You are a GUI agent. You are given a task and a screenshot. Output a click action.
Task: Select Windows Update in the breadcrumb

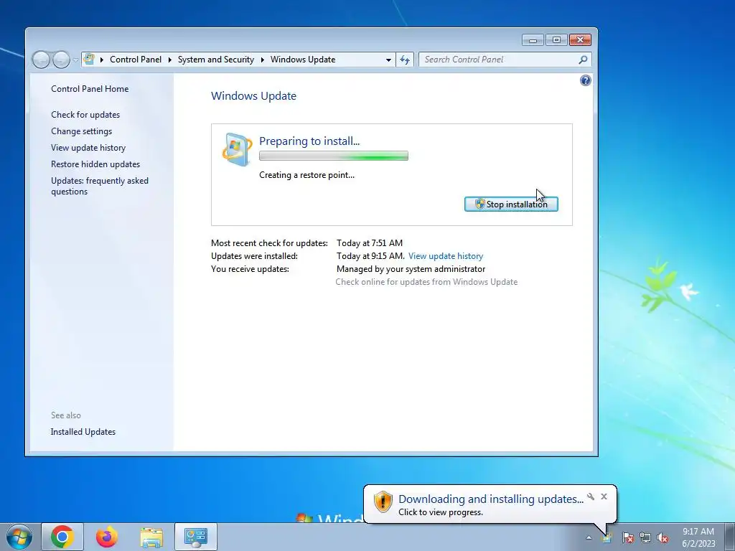[x=303, y=60]
